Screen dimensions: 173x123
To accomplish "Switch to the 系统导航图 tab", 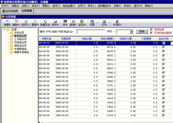I will pos(10,11).
